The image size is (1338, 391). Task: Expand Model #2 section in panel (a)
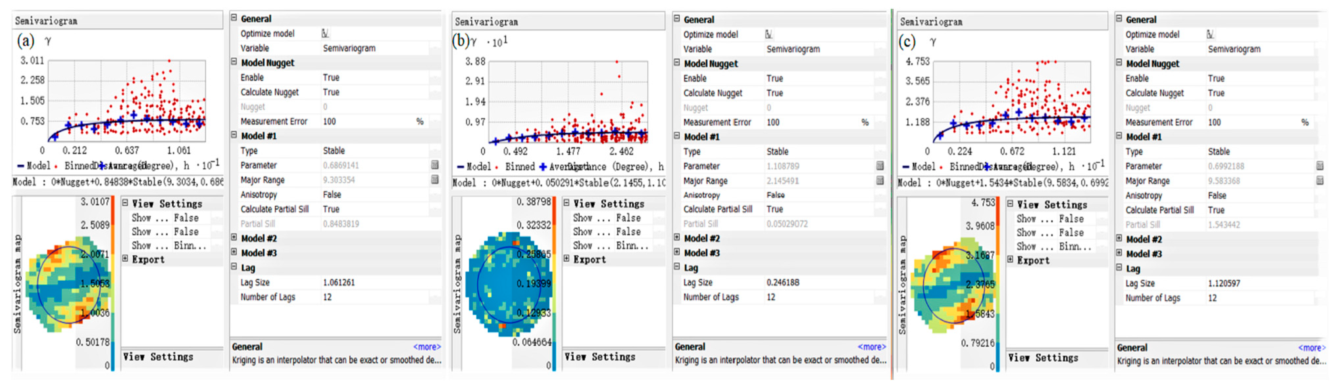click(x=234, y=237)
